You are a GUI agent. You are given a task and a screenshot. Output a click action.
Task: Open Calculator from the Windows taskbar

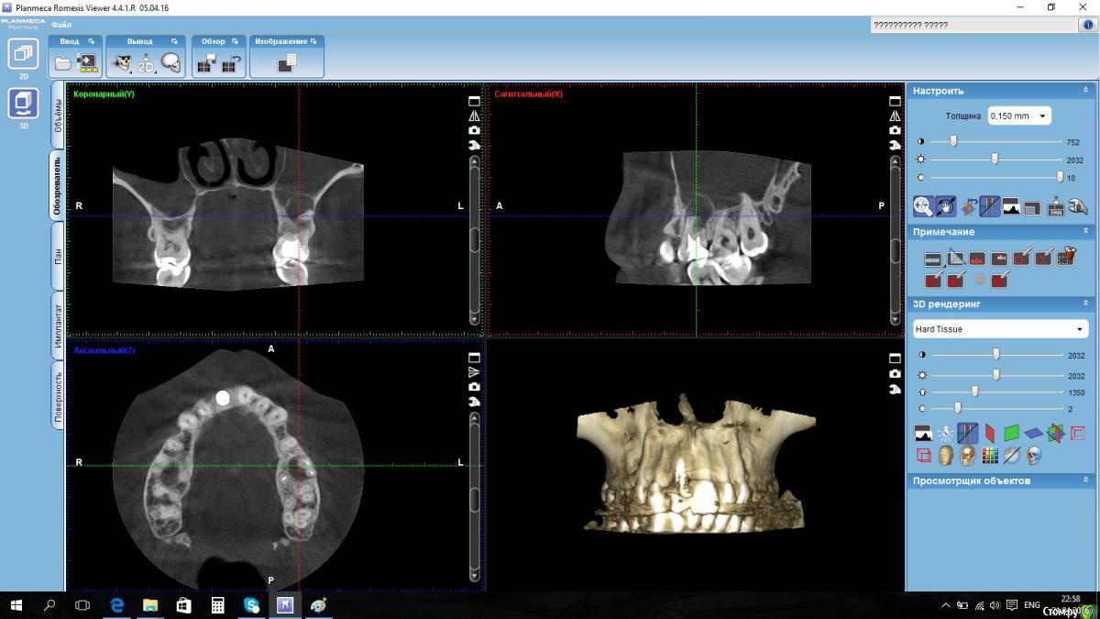click(218, 605)
